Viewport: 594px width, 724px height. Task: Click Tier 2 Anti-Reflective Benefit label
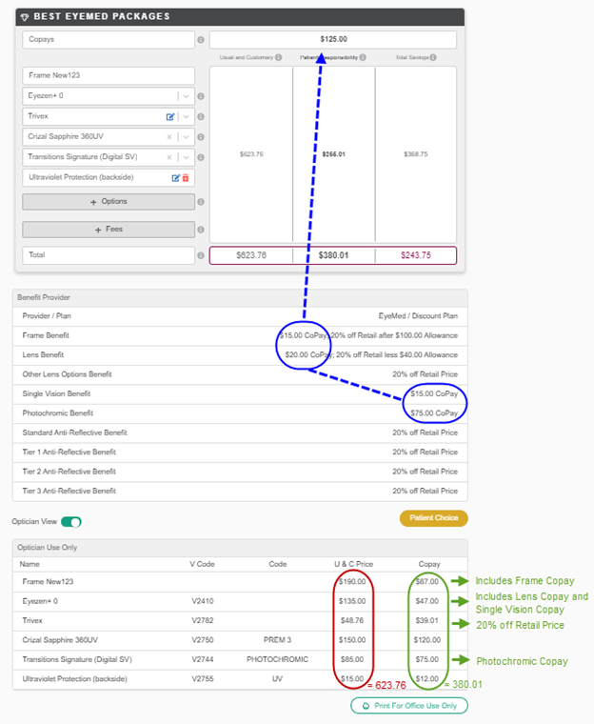[69, 472]
